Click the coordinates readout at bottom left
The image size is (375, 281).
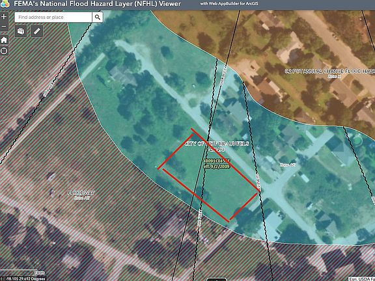[x=26, y=279]
